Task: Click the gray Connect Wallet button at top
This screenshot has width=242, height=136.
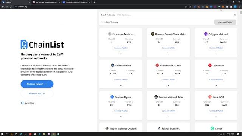Action: tap(225, 22)
